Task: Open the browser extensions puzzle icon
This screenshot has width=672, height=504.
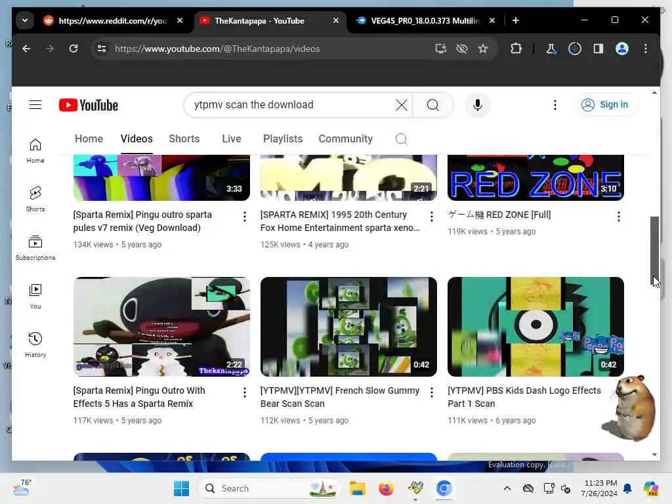Action: point(516,49)
